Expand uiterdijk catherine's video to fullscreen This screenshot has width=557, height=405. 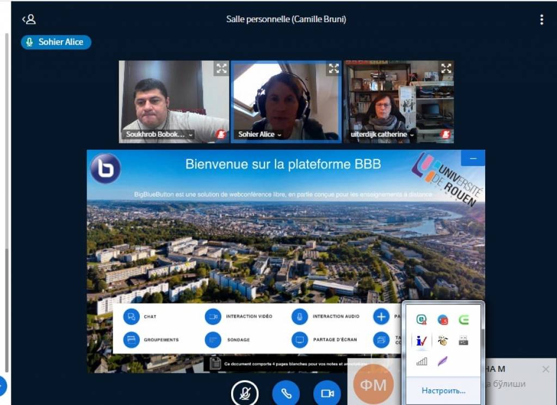[446, 68]
